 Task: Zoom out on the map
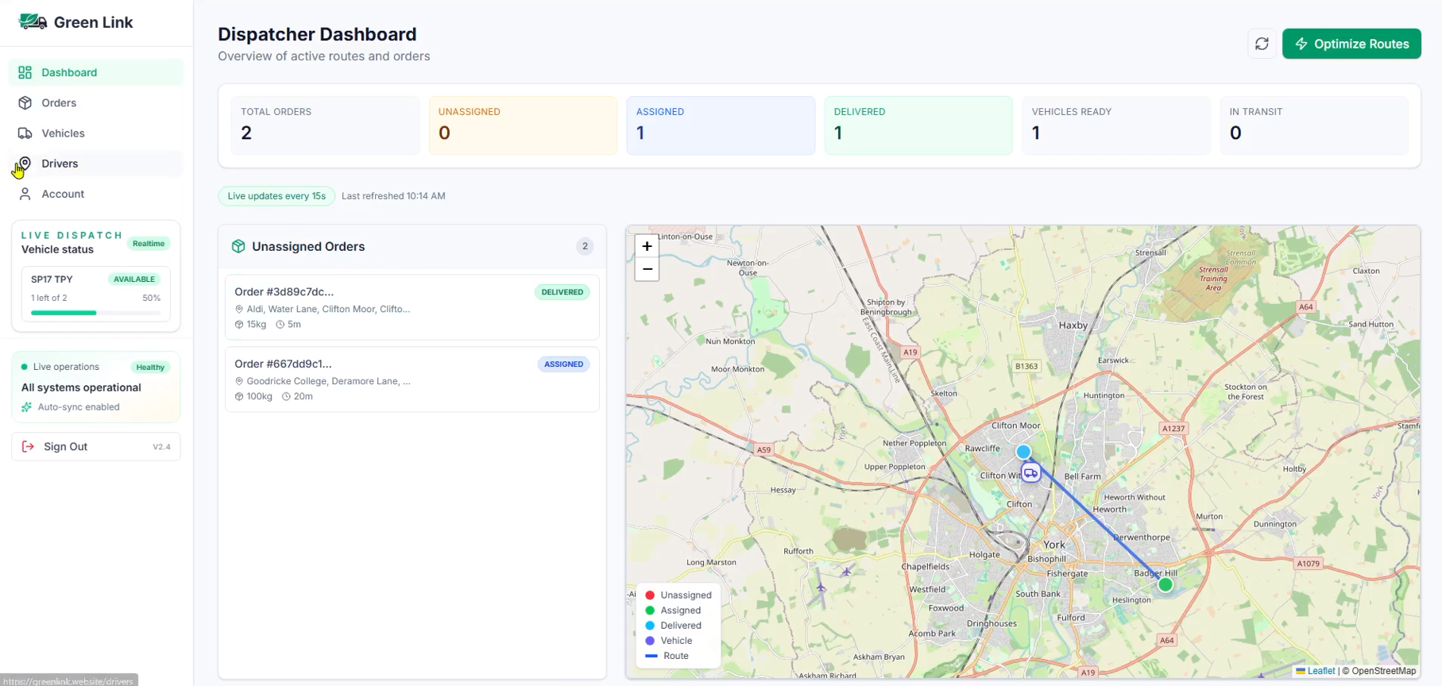click(647, 269)
